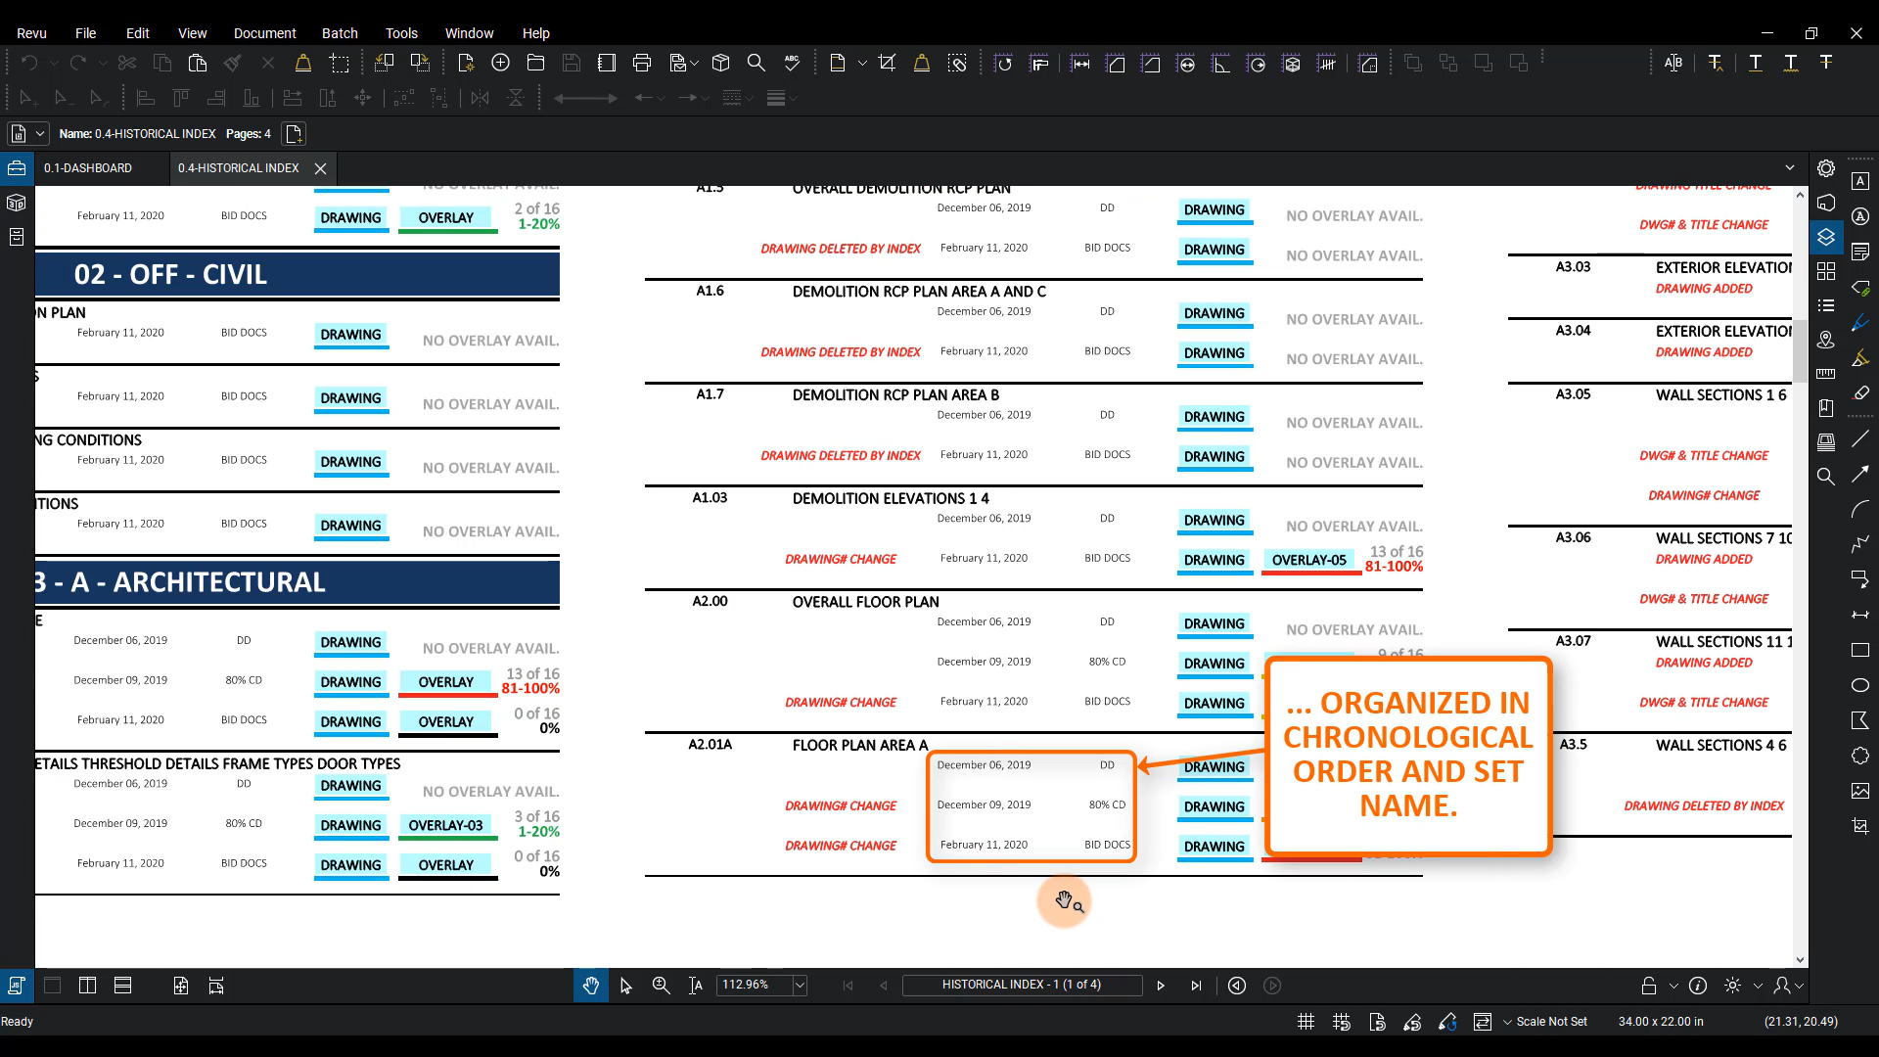Open the Layers panel icon
The image size is (1879, 1057).
1825,237
